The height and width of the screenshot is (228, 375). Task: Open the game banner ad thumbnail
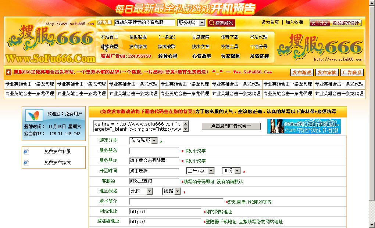(304, 126)
